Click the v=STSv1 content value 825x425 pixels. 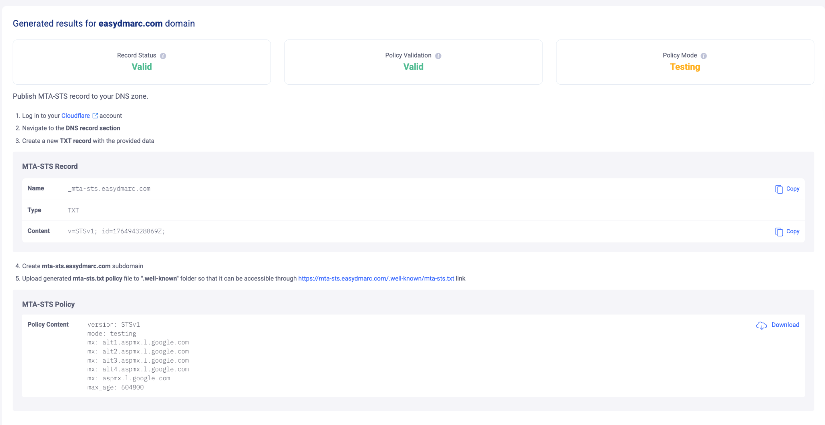pos(116,231)
